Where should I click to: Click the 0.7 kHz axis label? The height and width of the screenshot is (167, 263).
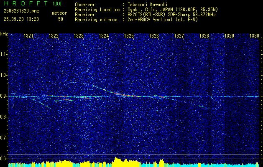[x=3, y=138]
